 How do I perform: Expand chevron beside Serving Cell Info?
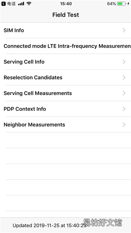tap(124, 62)
